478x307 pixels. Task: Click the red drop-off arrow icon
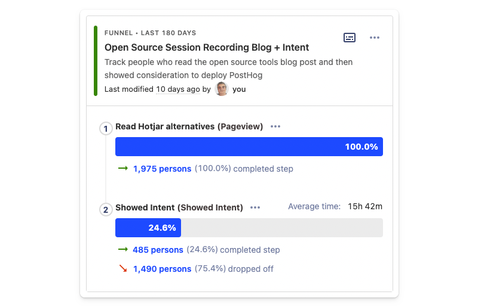pyautogui.click(x=123, y=269)
